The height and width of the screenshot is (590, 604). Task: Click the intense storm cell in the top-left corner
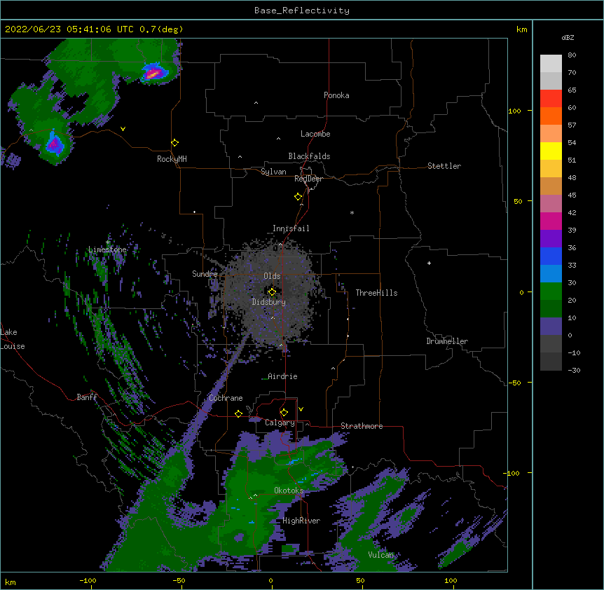[x=154, y=73]
